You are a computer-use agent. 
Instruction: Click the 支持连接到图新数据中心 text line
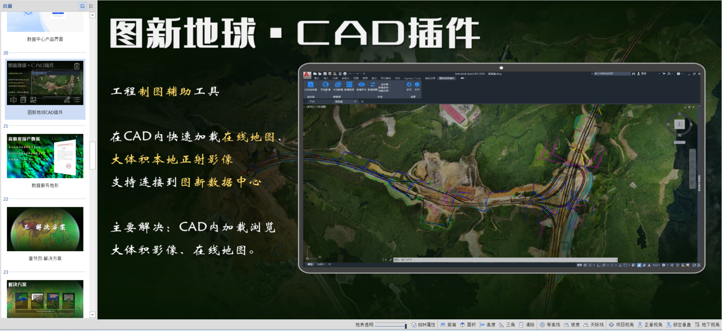[186, 182]
